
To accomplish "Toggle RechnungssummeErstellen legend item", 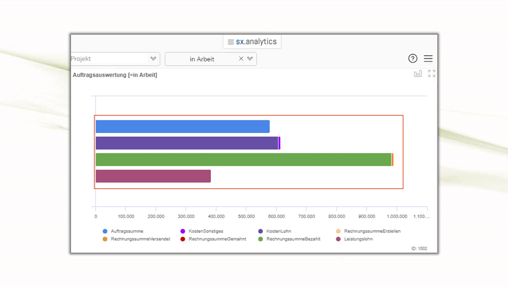I will 372,231.
